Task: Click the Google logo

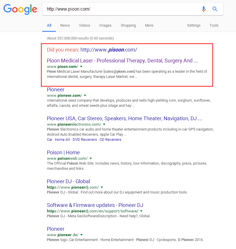Action: pyautogui.click(x=20, y=9)
